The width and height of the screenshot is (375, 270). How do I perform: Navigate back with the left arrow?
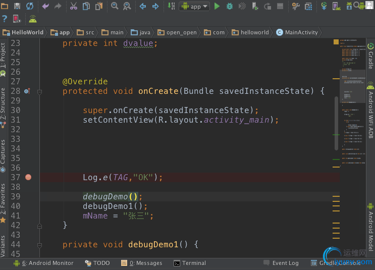tap(143, 6)
